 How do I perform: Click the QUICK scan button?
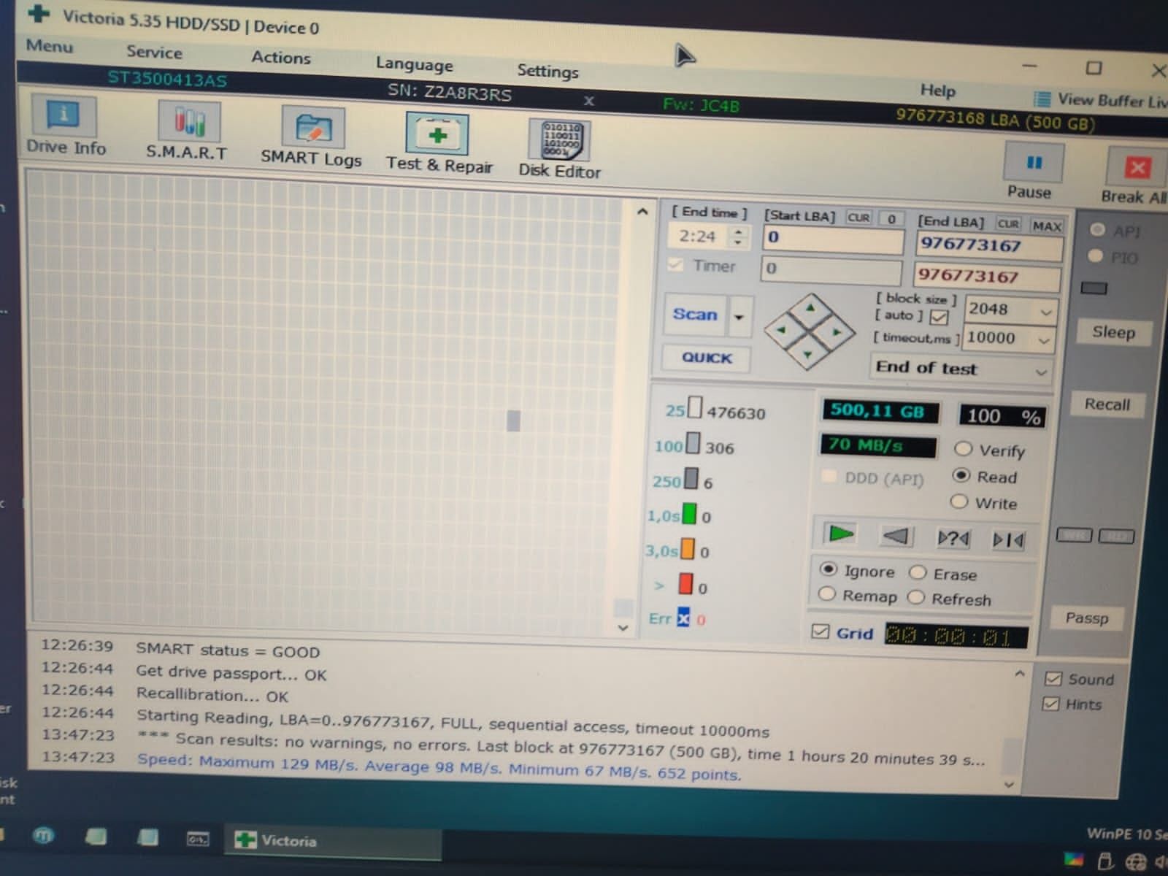point(707,358)
